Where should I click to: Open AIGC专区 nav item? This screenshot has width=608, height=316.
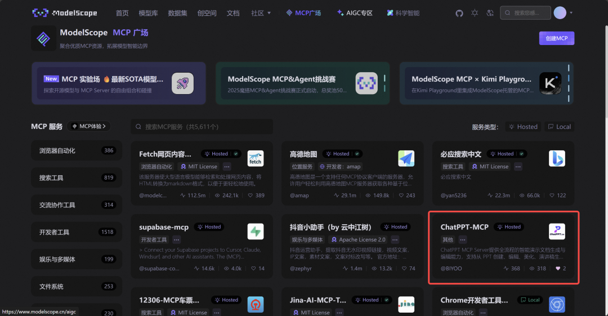pos(355,13)
